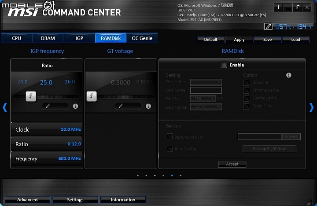The image size is (317, 206).
Task: Toggle the Firefox Cache checkbox
Action: pyautogui.click(x=246, y=98)
